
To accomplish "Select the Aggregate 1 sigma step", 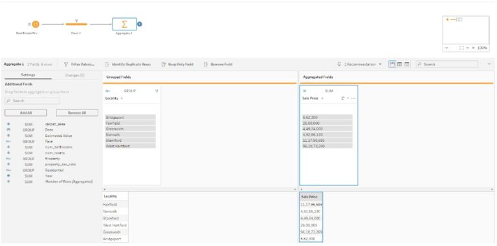I will (x=124, y=24).
